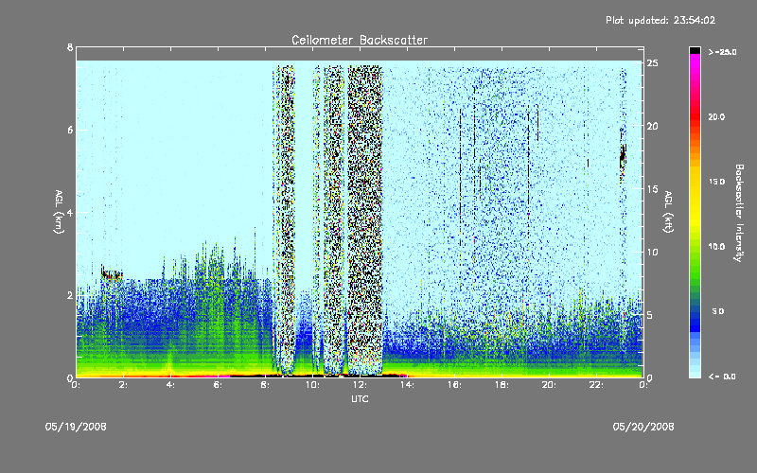Click the '2' tick on the left km axis
757x473 pixels.
[x=70, y=295]
